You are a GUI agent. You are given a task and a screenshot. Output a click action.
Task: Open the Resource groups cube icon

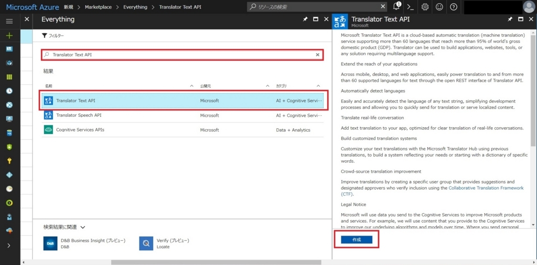point(9,63)
